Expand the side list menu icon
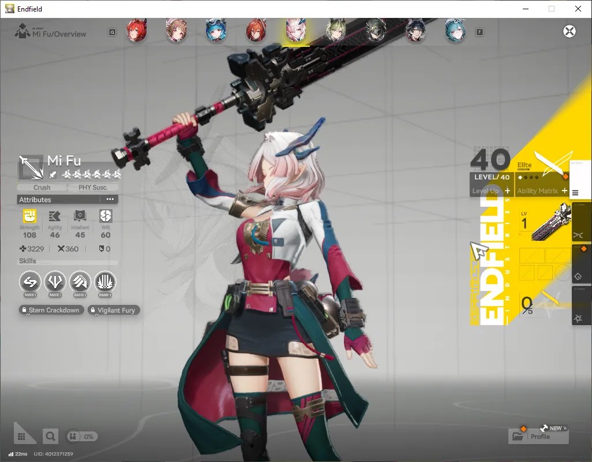 [x=575, y=193]
